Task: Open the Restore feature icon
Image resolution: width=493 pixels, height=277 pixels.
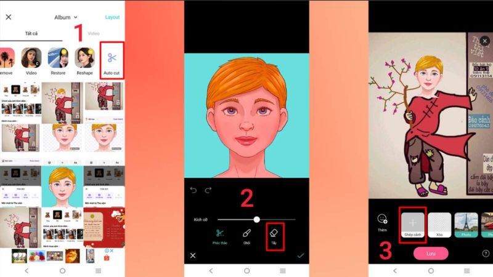Action: pyautogui.click(x=58, y=58)
